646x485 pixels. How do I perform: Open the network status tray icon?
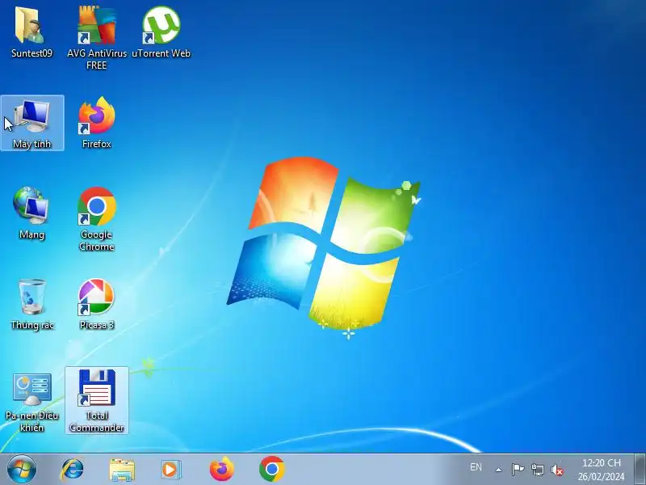point(538,470)
